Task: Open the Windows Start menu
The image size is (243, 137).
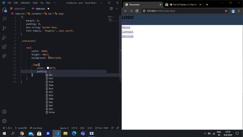Action: pyautogui.click(x=4, y=134)
